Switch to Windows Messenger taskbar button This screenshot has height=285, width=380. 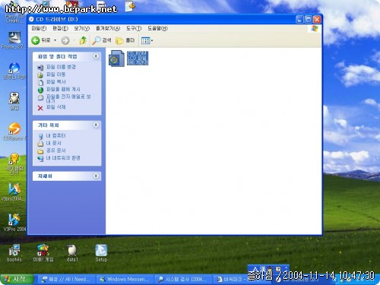(125, 280)
